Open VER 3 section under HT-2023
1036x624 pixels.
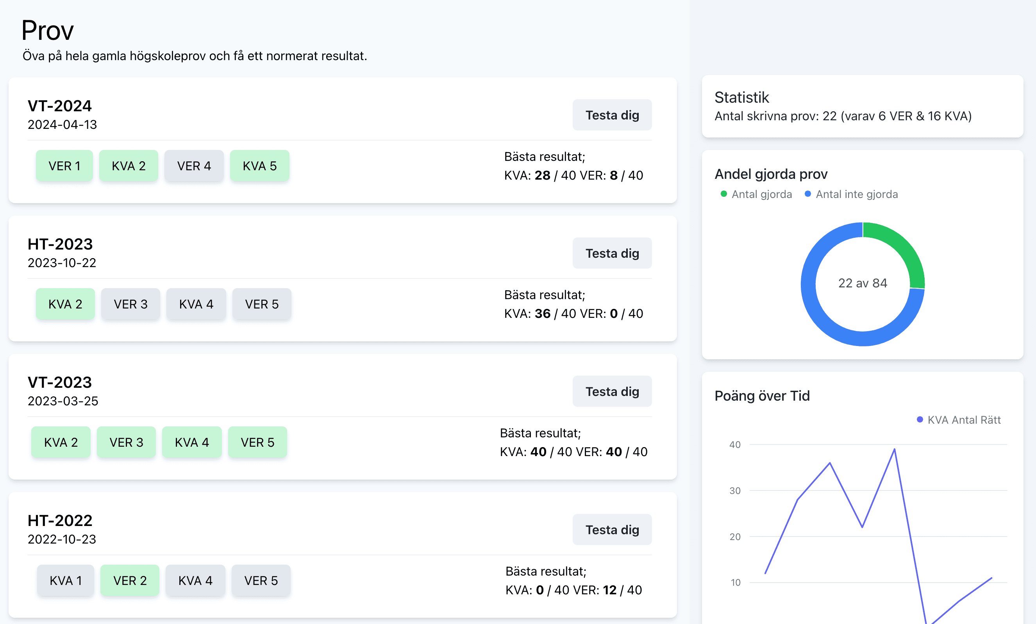130,304
